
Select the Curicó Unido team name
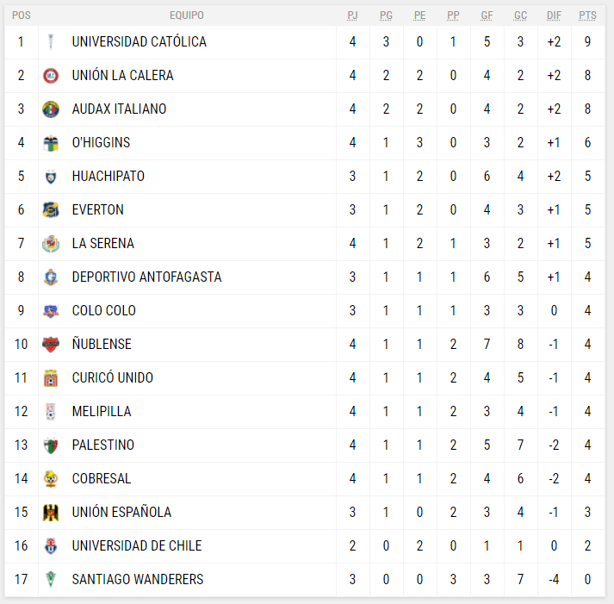(x=113, y=377)
